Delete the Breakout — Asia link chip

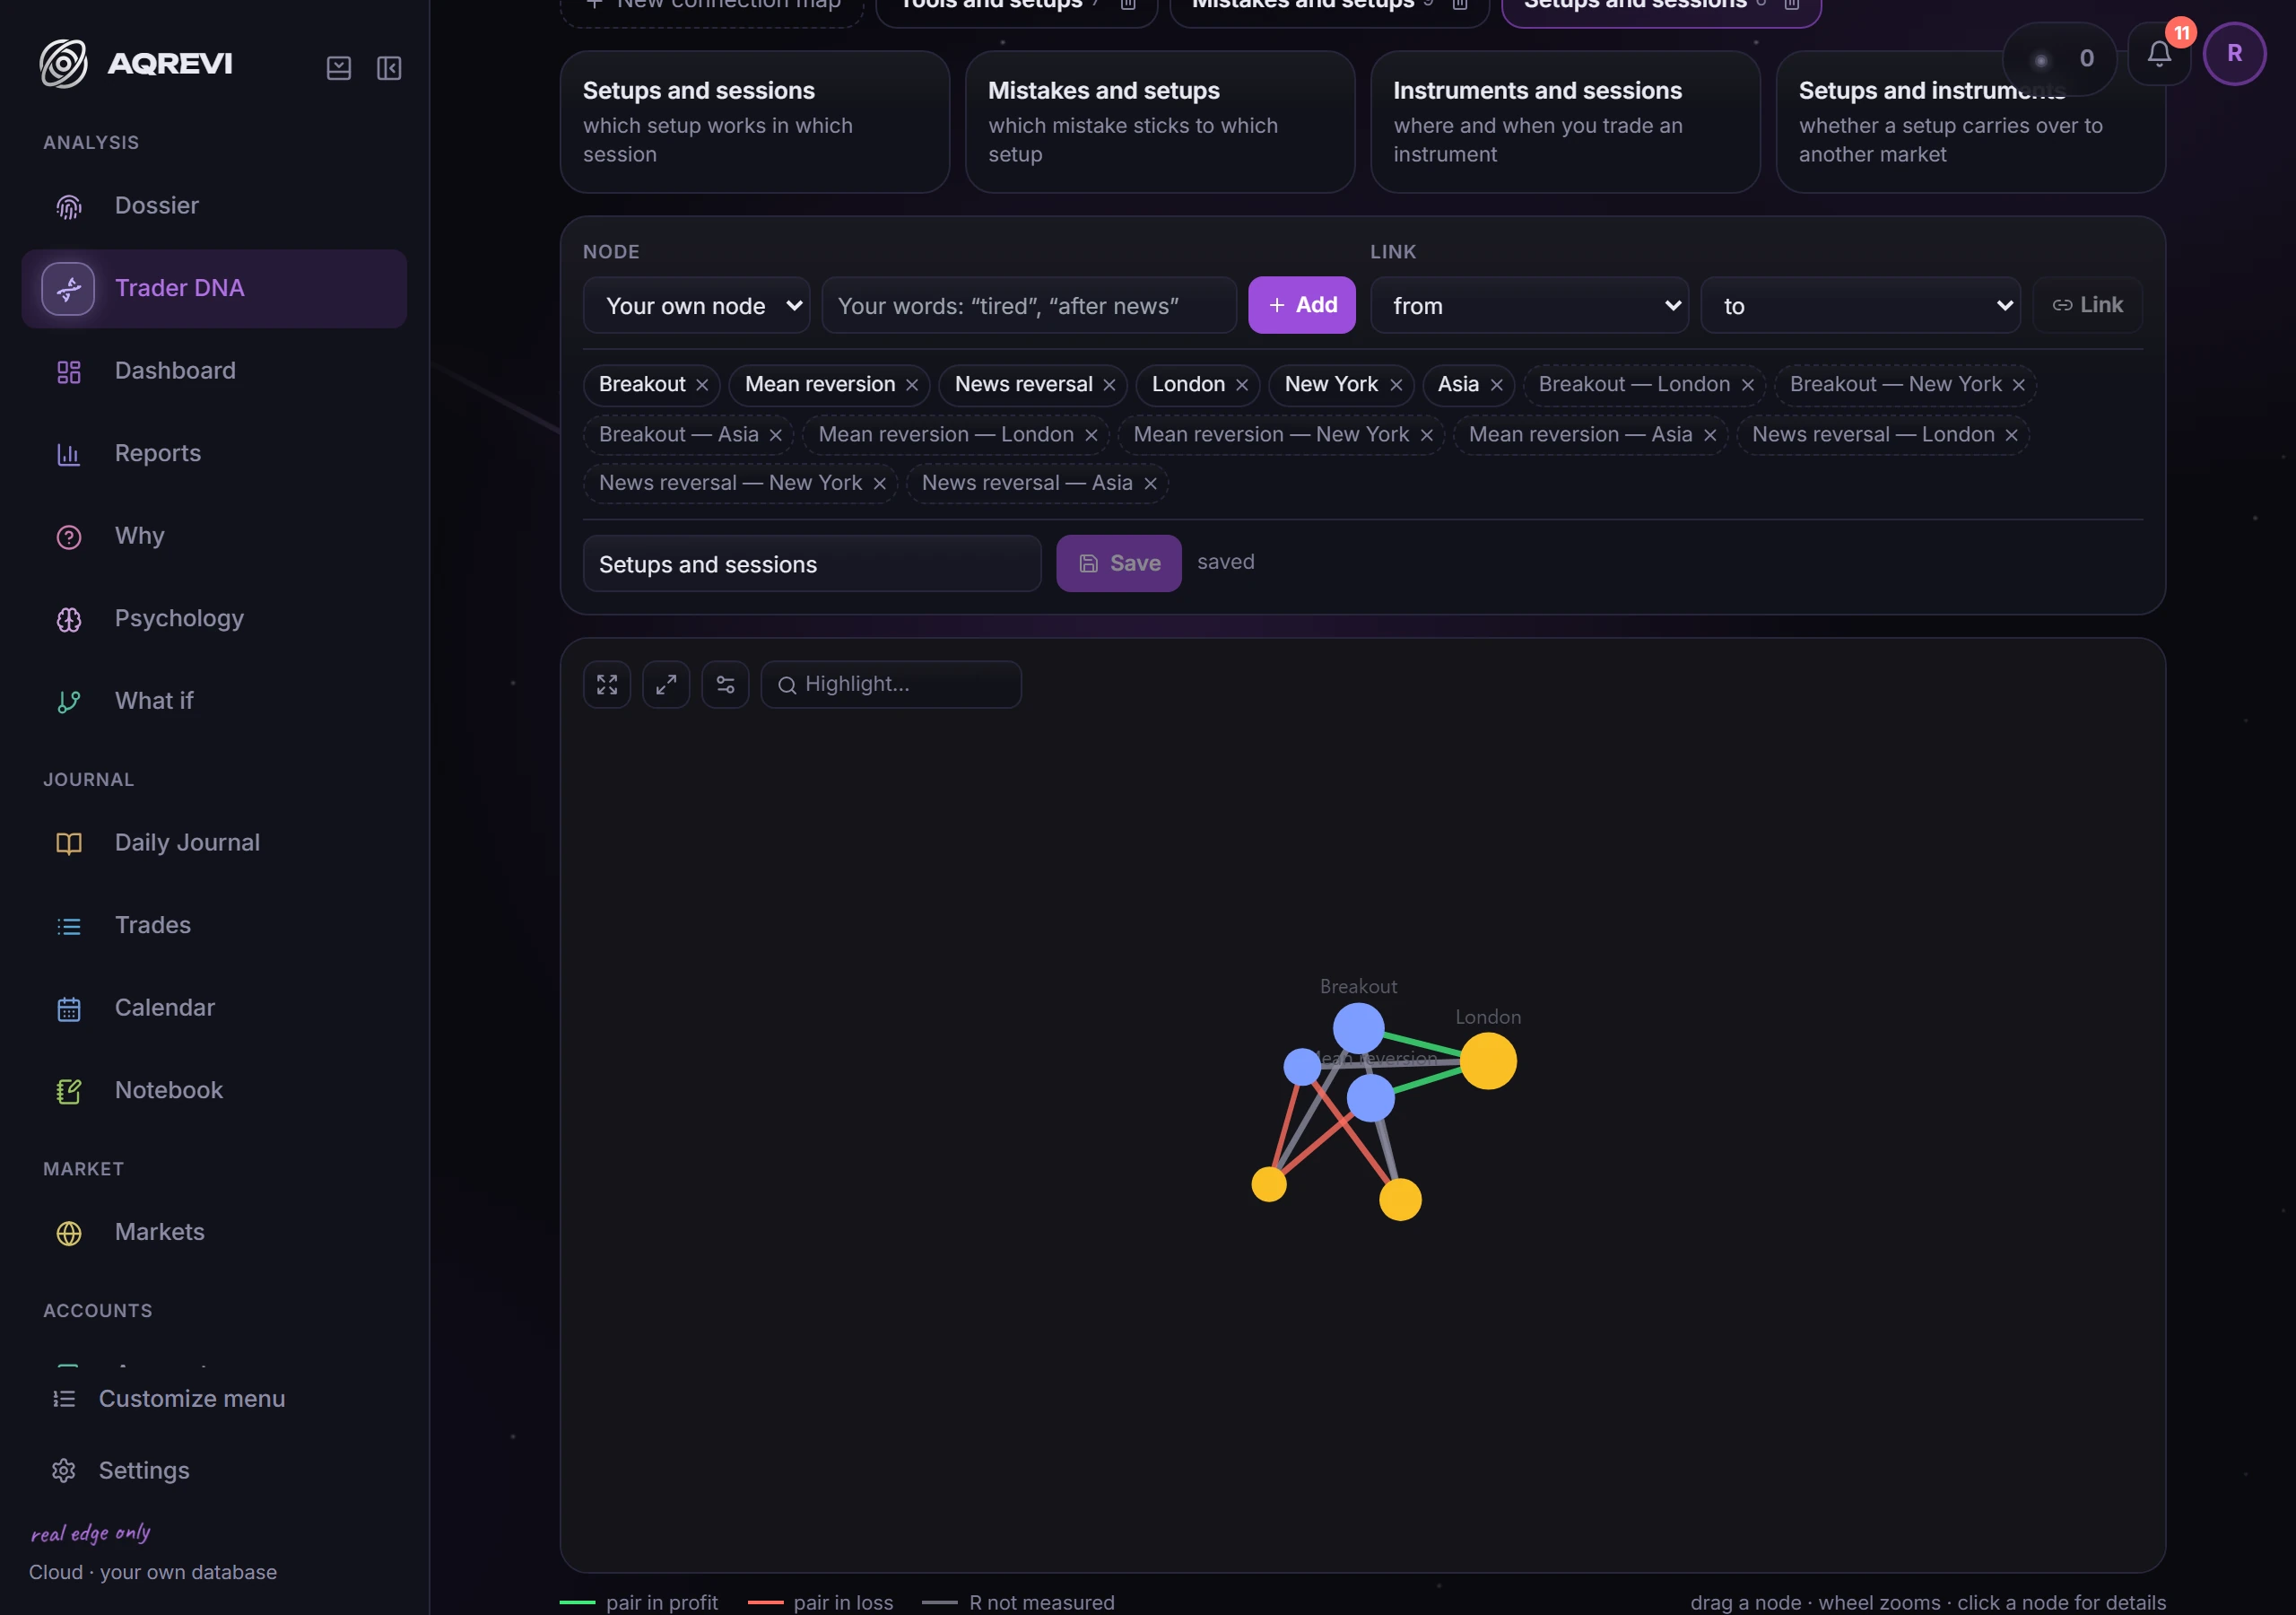[775, 435]
